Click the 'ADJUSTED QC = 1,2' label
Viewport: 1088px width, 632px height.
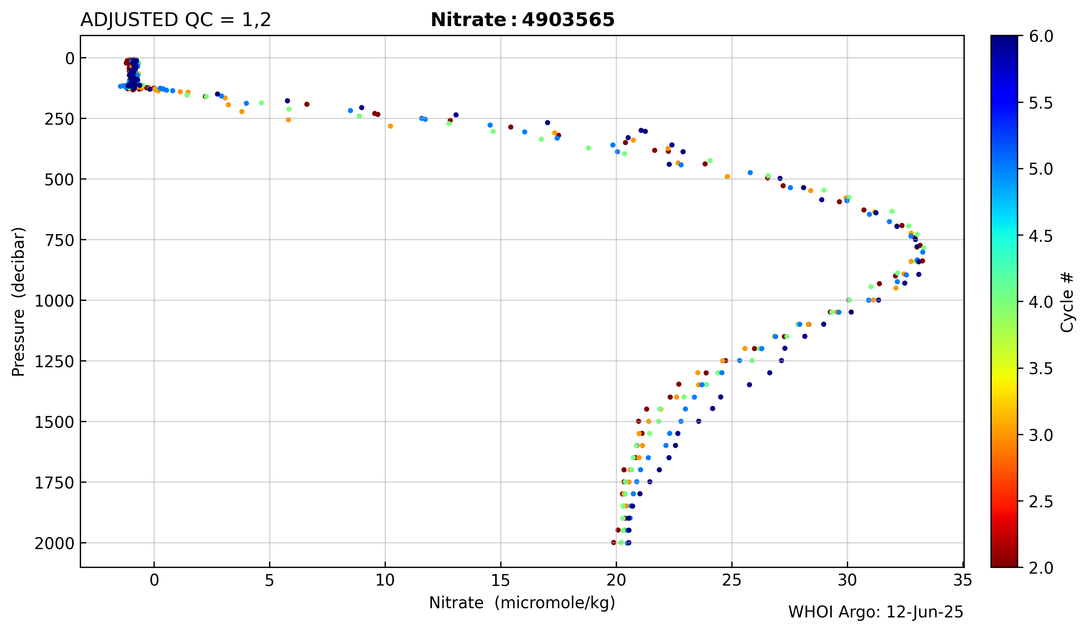[176, 20]
